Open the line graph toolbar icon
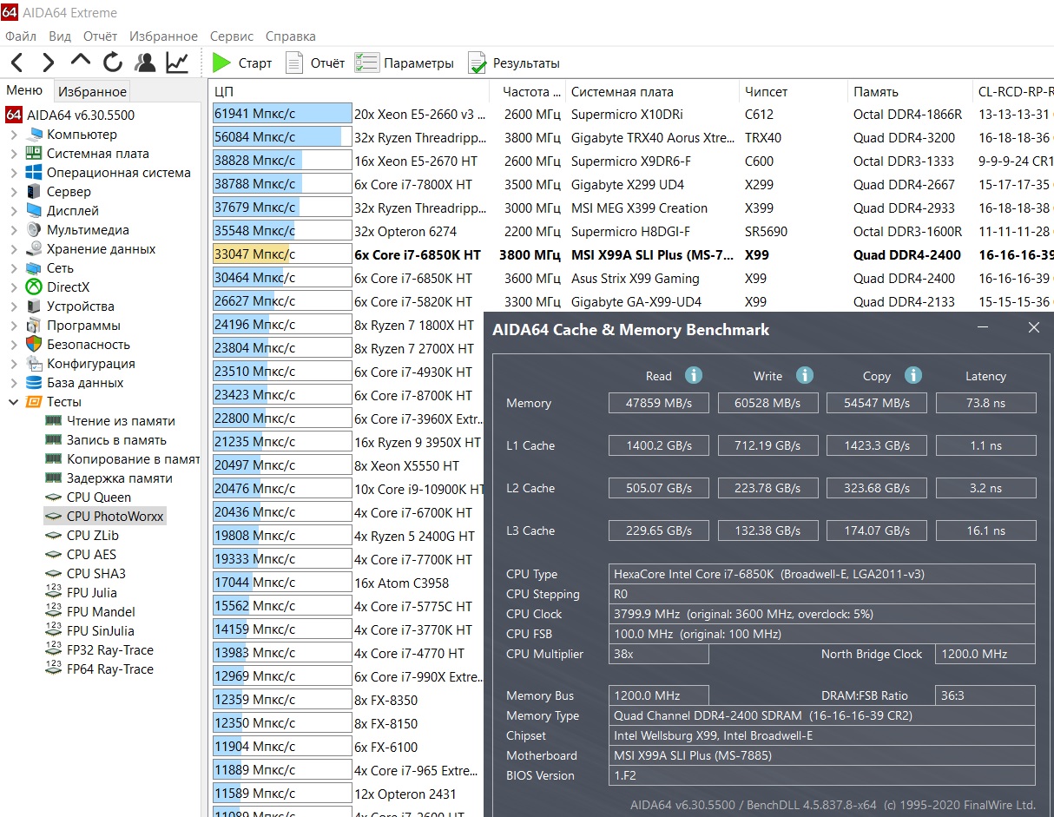This screenshot has height=817, width=1054. point(177,63)
